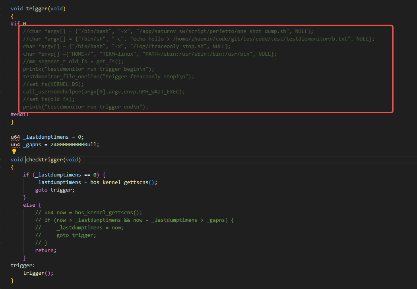Click the 'trigger();' call at the bottom

click(x=38, y=273)
